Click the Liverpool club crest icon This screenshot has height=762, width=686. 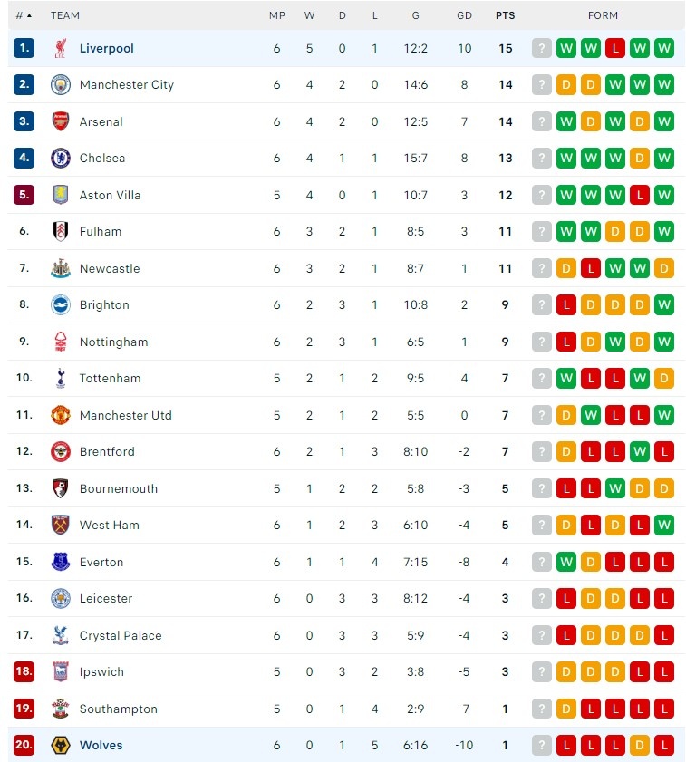(61, 48)
